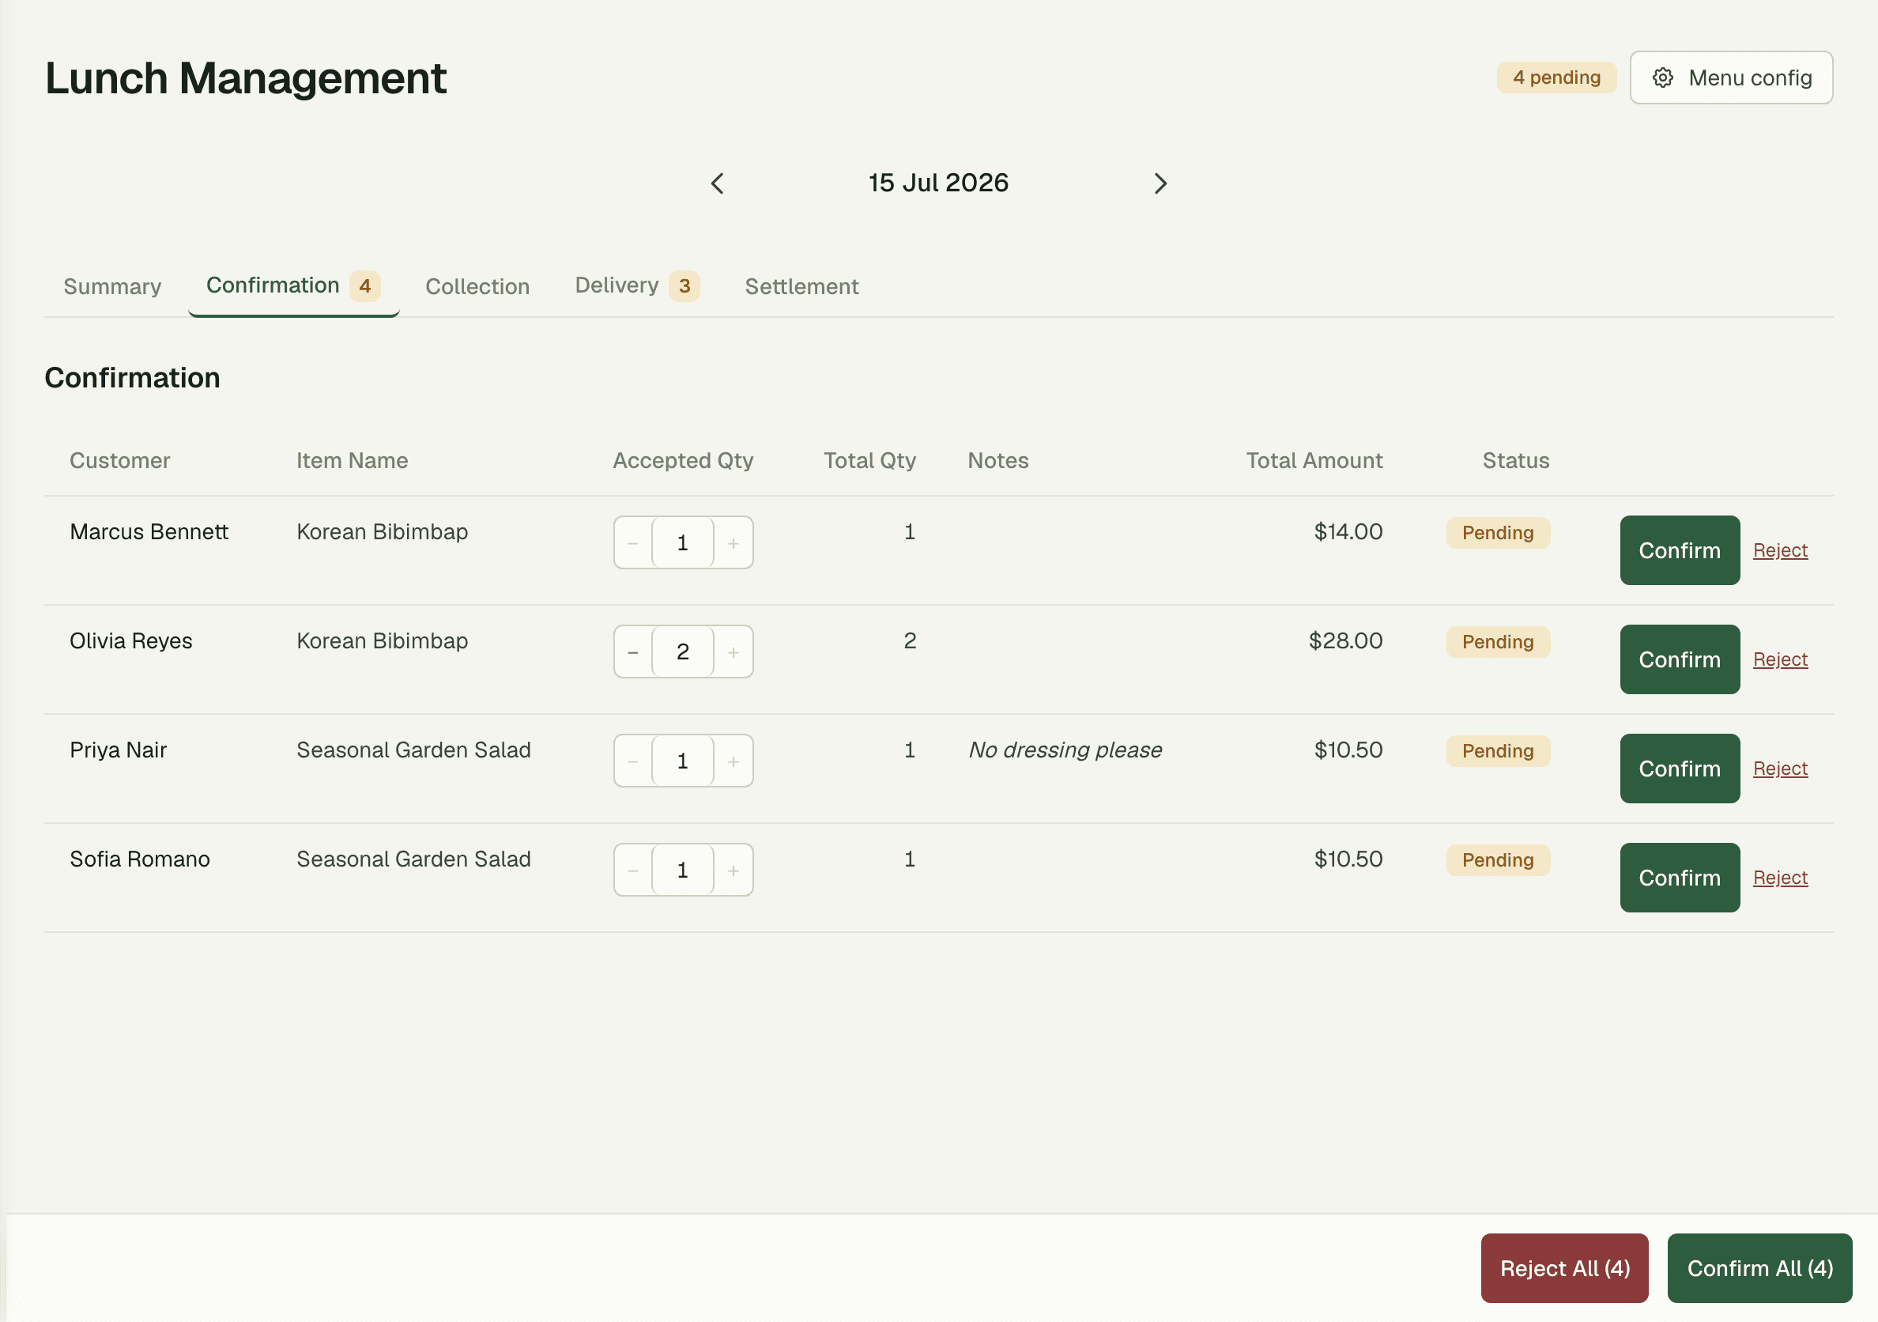Click the Sofia Romano customer name
The image size is (1878, 1322).
[140, 859]
